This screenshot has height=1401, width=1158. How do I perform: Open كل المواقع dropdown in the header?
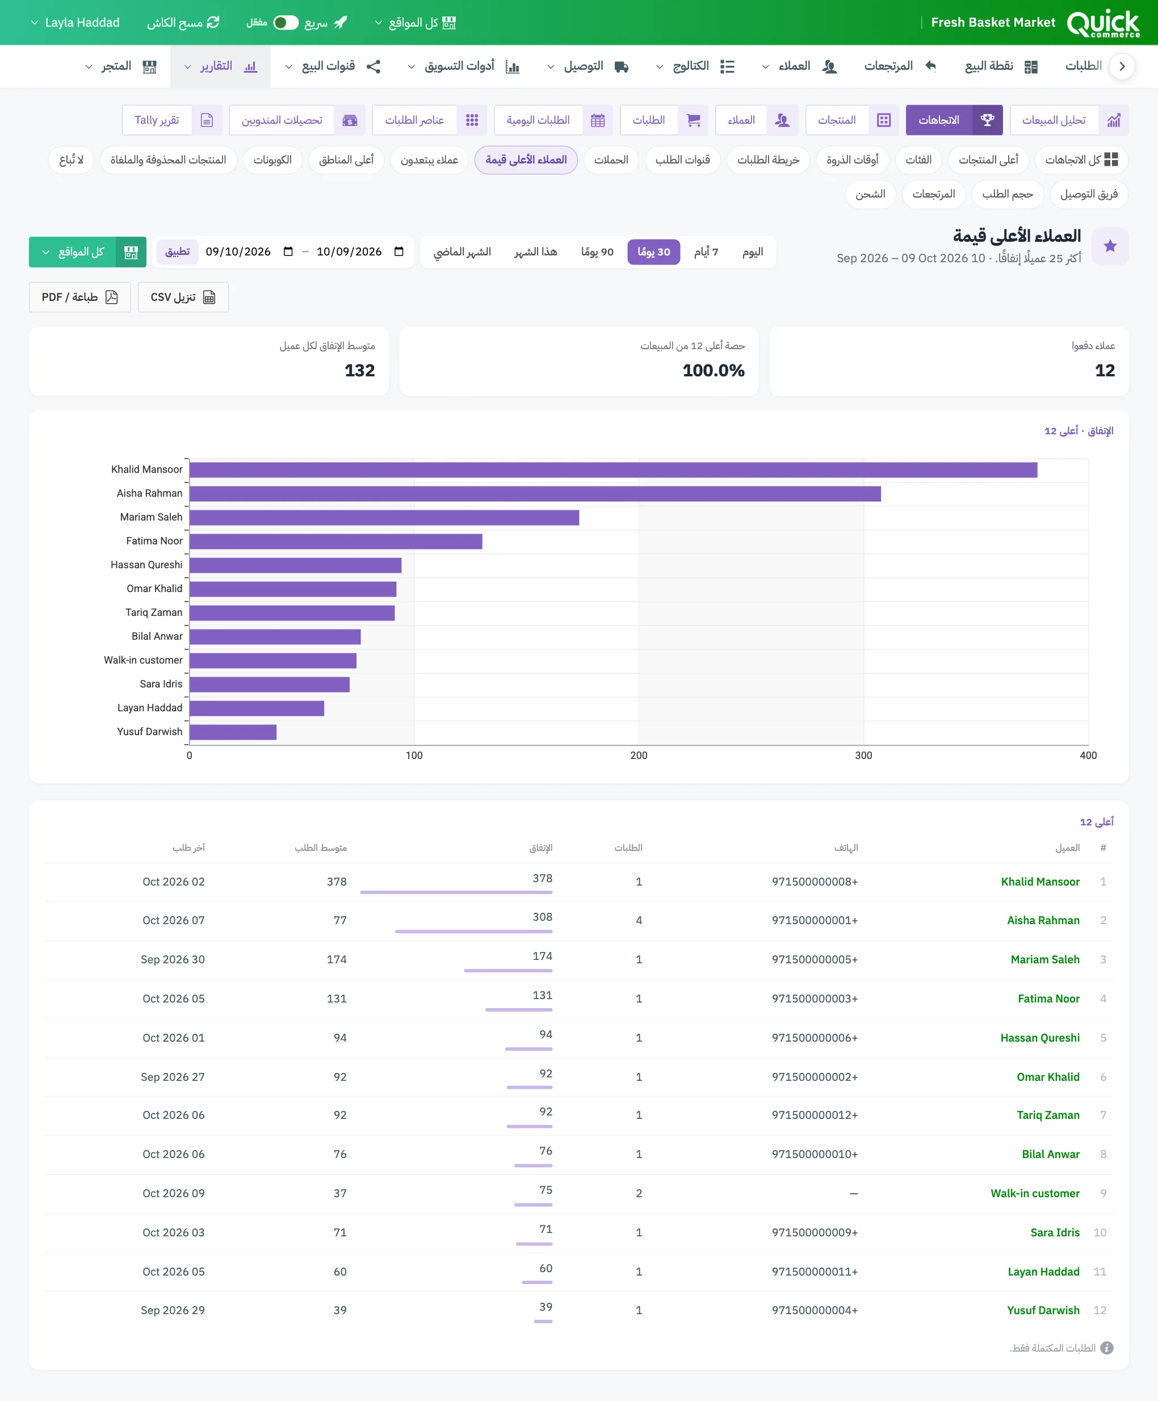[x=415, y=23]
